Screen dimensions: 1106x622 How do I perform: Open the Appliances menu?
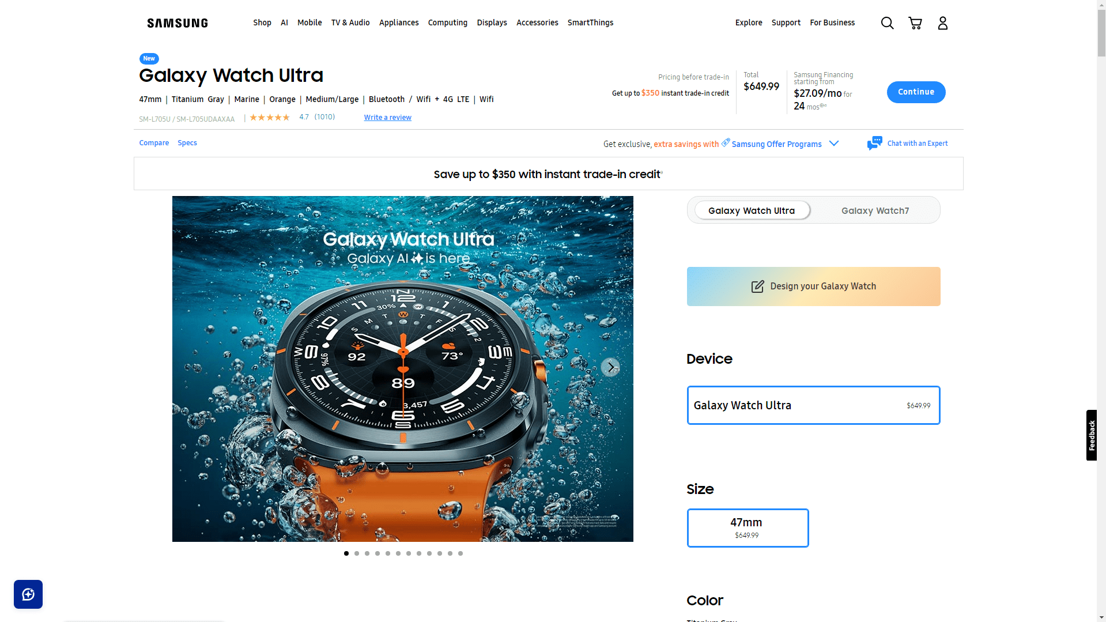tap(399, 22)
